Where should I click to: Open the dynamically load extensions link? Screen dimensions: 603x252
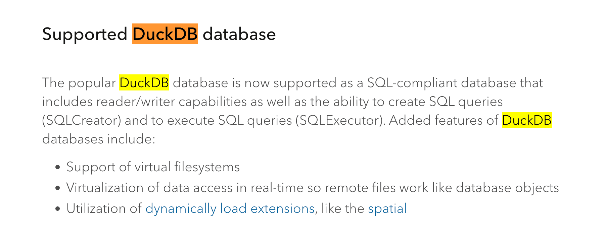tap(230, 209)
